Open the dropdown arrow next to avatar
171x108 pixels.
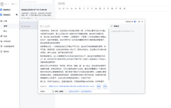pyautogui.click(x=9, y=4)
